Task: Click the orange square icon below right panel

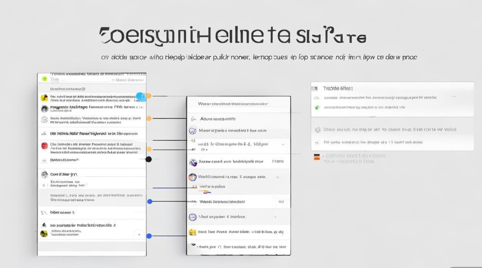Action: (317, 157)
